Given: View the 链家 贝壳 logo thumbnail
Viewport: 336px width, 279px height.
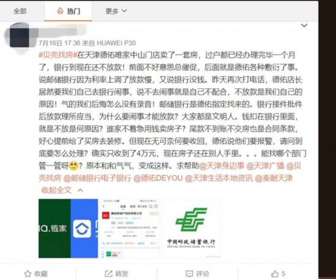Looking at the screenshot, I should pyautogui.click(x=68, y=228).
